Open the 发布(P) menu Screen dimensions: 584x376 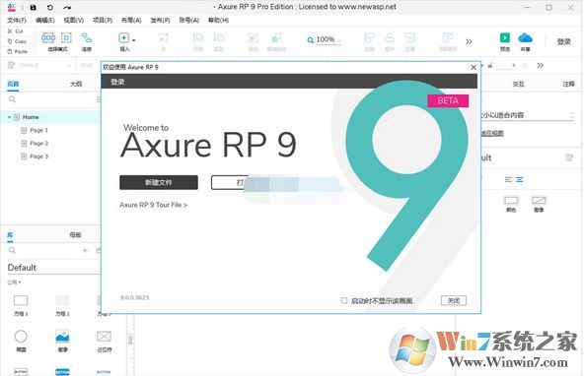(160, 20)
